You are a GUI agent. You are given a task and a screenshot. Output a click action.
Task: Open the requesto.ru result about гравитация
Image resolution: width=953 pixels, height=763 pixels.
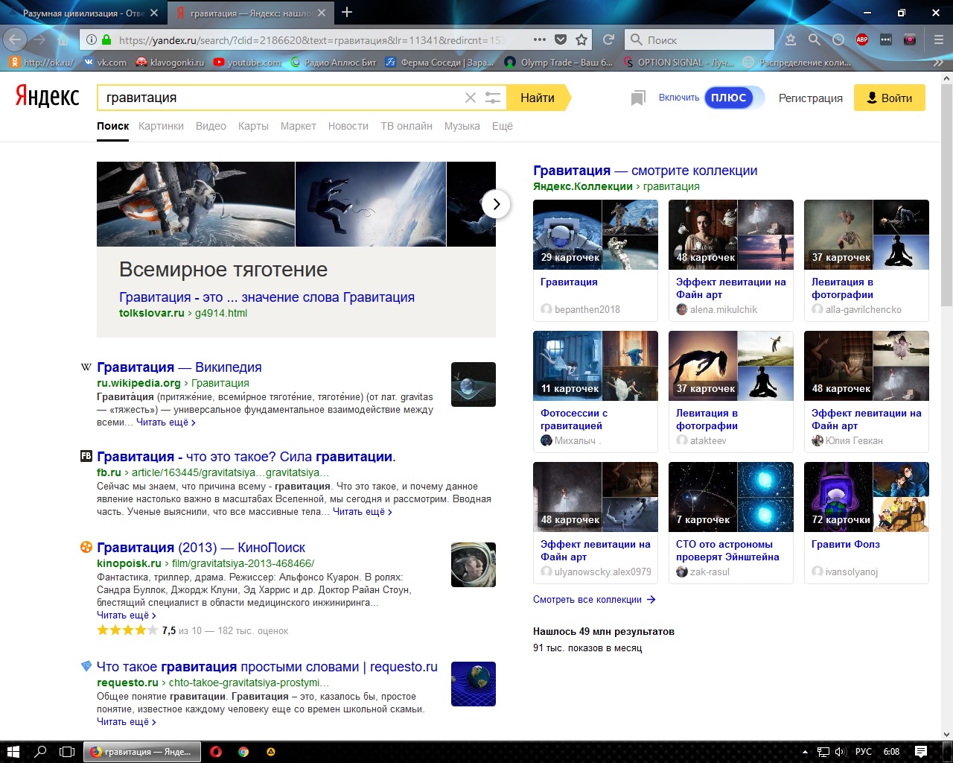[267, 667]
